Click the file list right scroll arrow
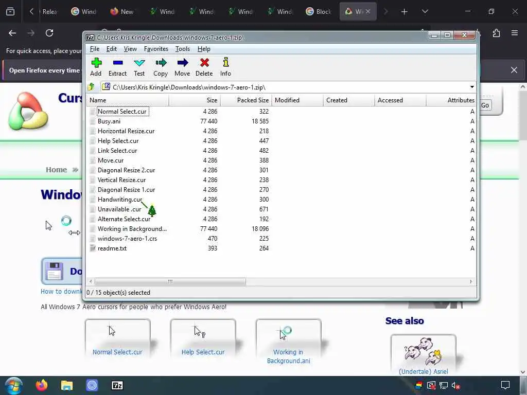Viewport: 527px width, 395px height. coord(471,281)
